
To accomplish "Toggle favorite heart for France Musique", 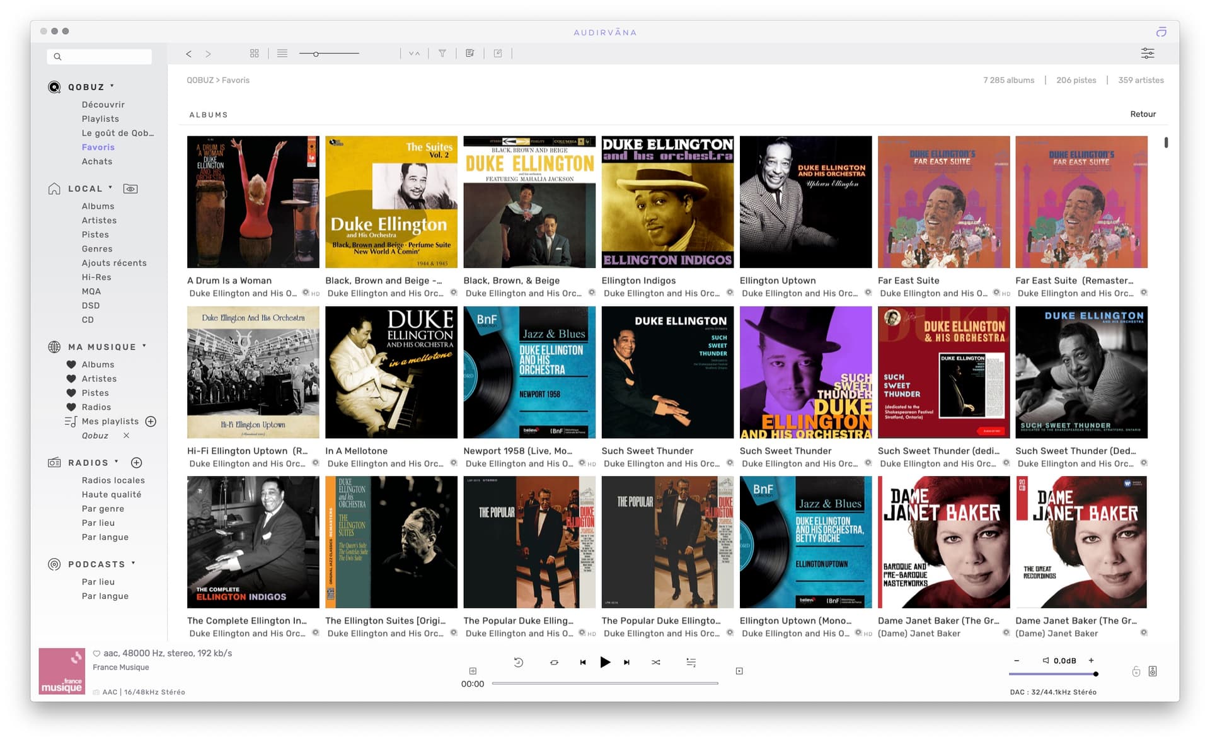I will click(x=96, y=653).
